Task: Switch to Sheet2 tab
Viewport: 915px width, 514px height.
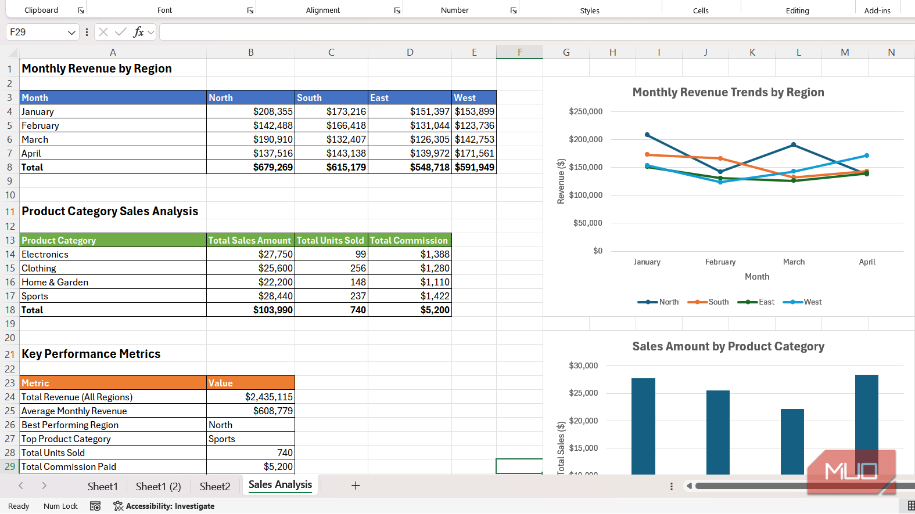Action: tap(215, 486)
